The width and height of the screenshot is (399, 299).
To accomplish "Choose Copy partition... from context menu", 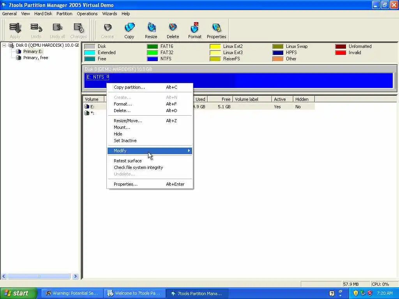I will coord(150,87).
